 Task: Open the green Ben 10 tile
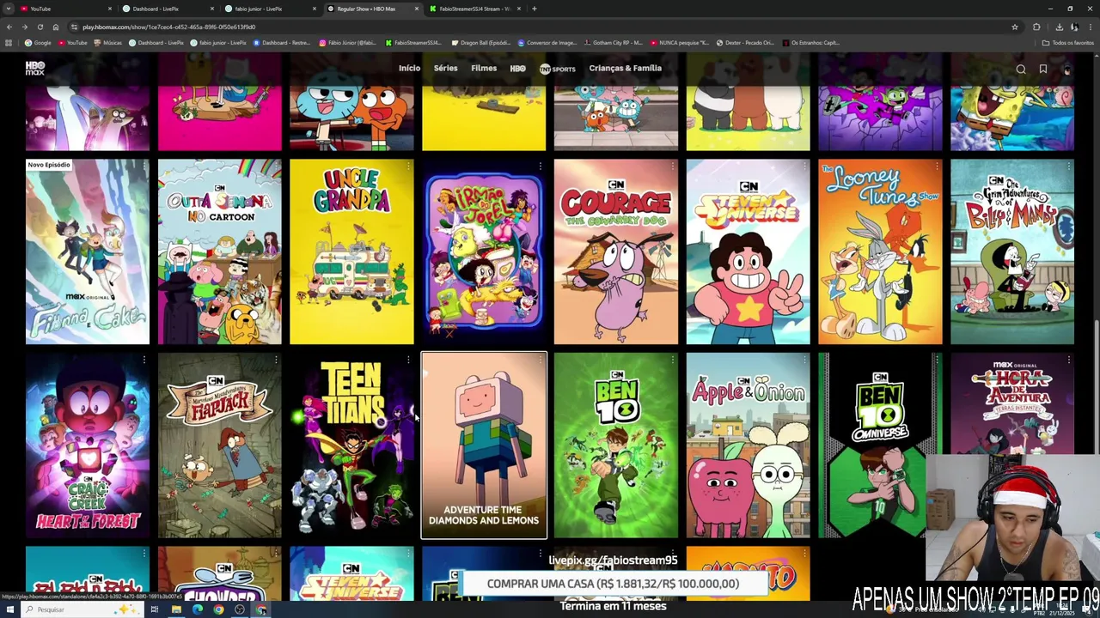point(616,445)
